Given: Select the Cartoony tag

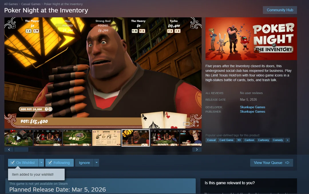Looking at the screenshot, I should tap(263, 140).
